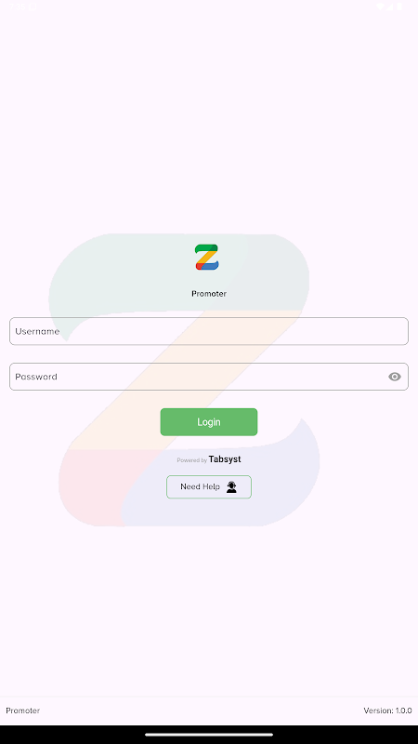Click the 'Powered by' text
This screenshot has height=744, width=418.
[192, 460]
